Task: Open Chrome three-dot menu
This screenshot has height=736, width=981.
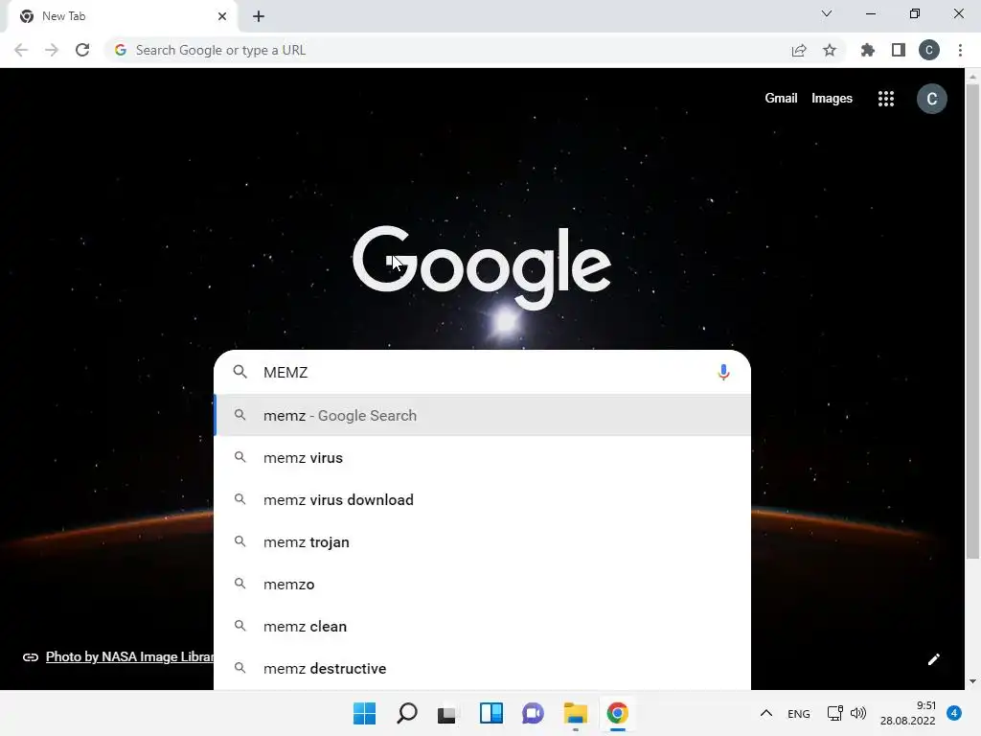Action: (x=960, y=50)
